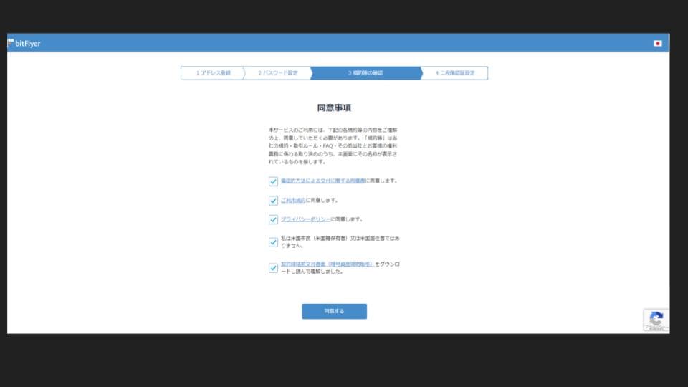Click the reCAPTCHA badge
The width and height of the screenshot is (688, 387).
point(656,320)
